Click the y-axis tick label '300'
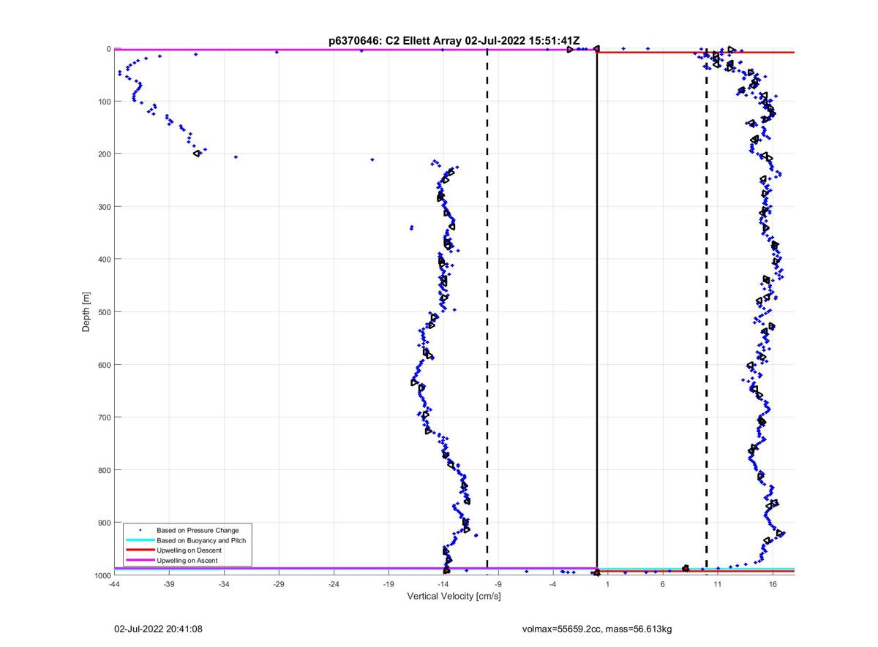This screenshot has height=647, width=878. pos(104,207)
